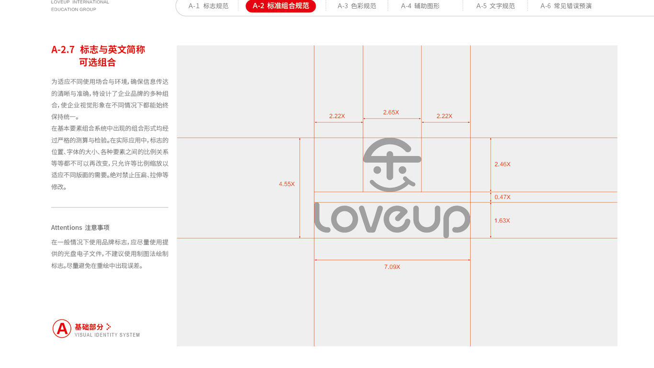Click the VISUAL IDENTITY SYSTEM text
Image resolution: width=654 pixels, height=368 pixels.
pyautogui.click(x=107, y=335)
